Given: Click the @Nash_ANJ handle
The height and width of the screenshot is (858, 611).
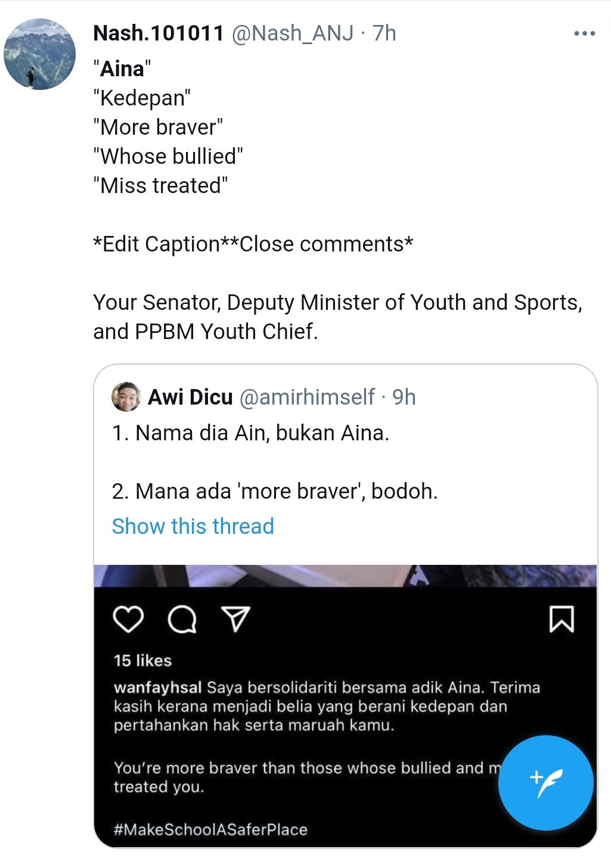Looking at the screenshot, I should click(x=292, y=33).
